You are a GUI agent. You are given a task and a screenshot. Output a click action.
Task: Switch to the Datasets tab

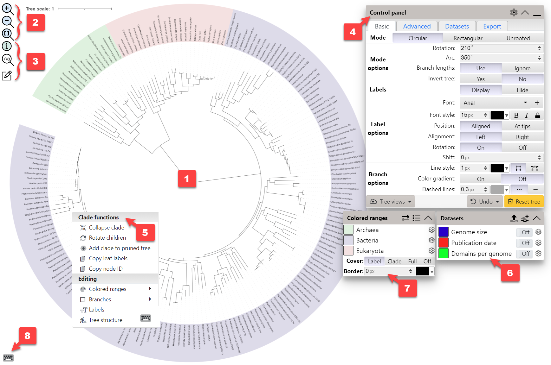click(457, 26)
